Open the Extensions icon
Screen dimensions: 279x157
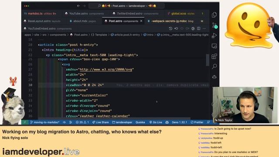[214, 56]
